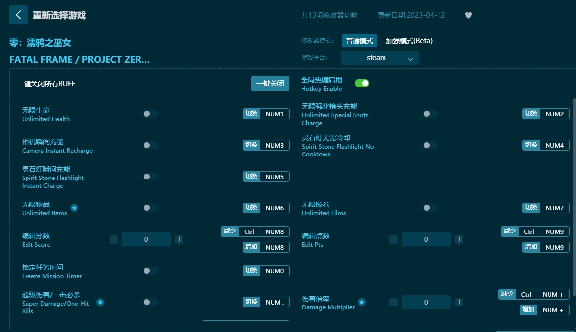
Task: Click star icon beside Super Damage
Action: pos(100,302)
